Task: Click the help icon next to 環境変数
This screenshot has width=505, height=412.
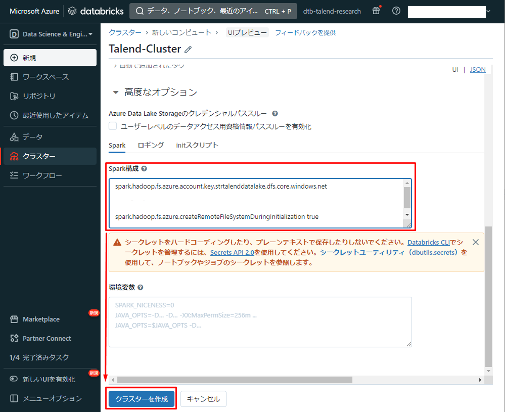Action: [141, 287]
